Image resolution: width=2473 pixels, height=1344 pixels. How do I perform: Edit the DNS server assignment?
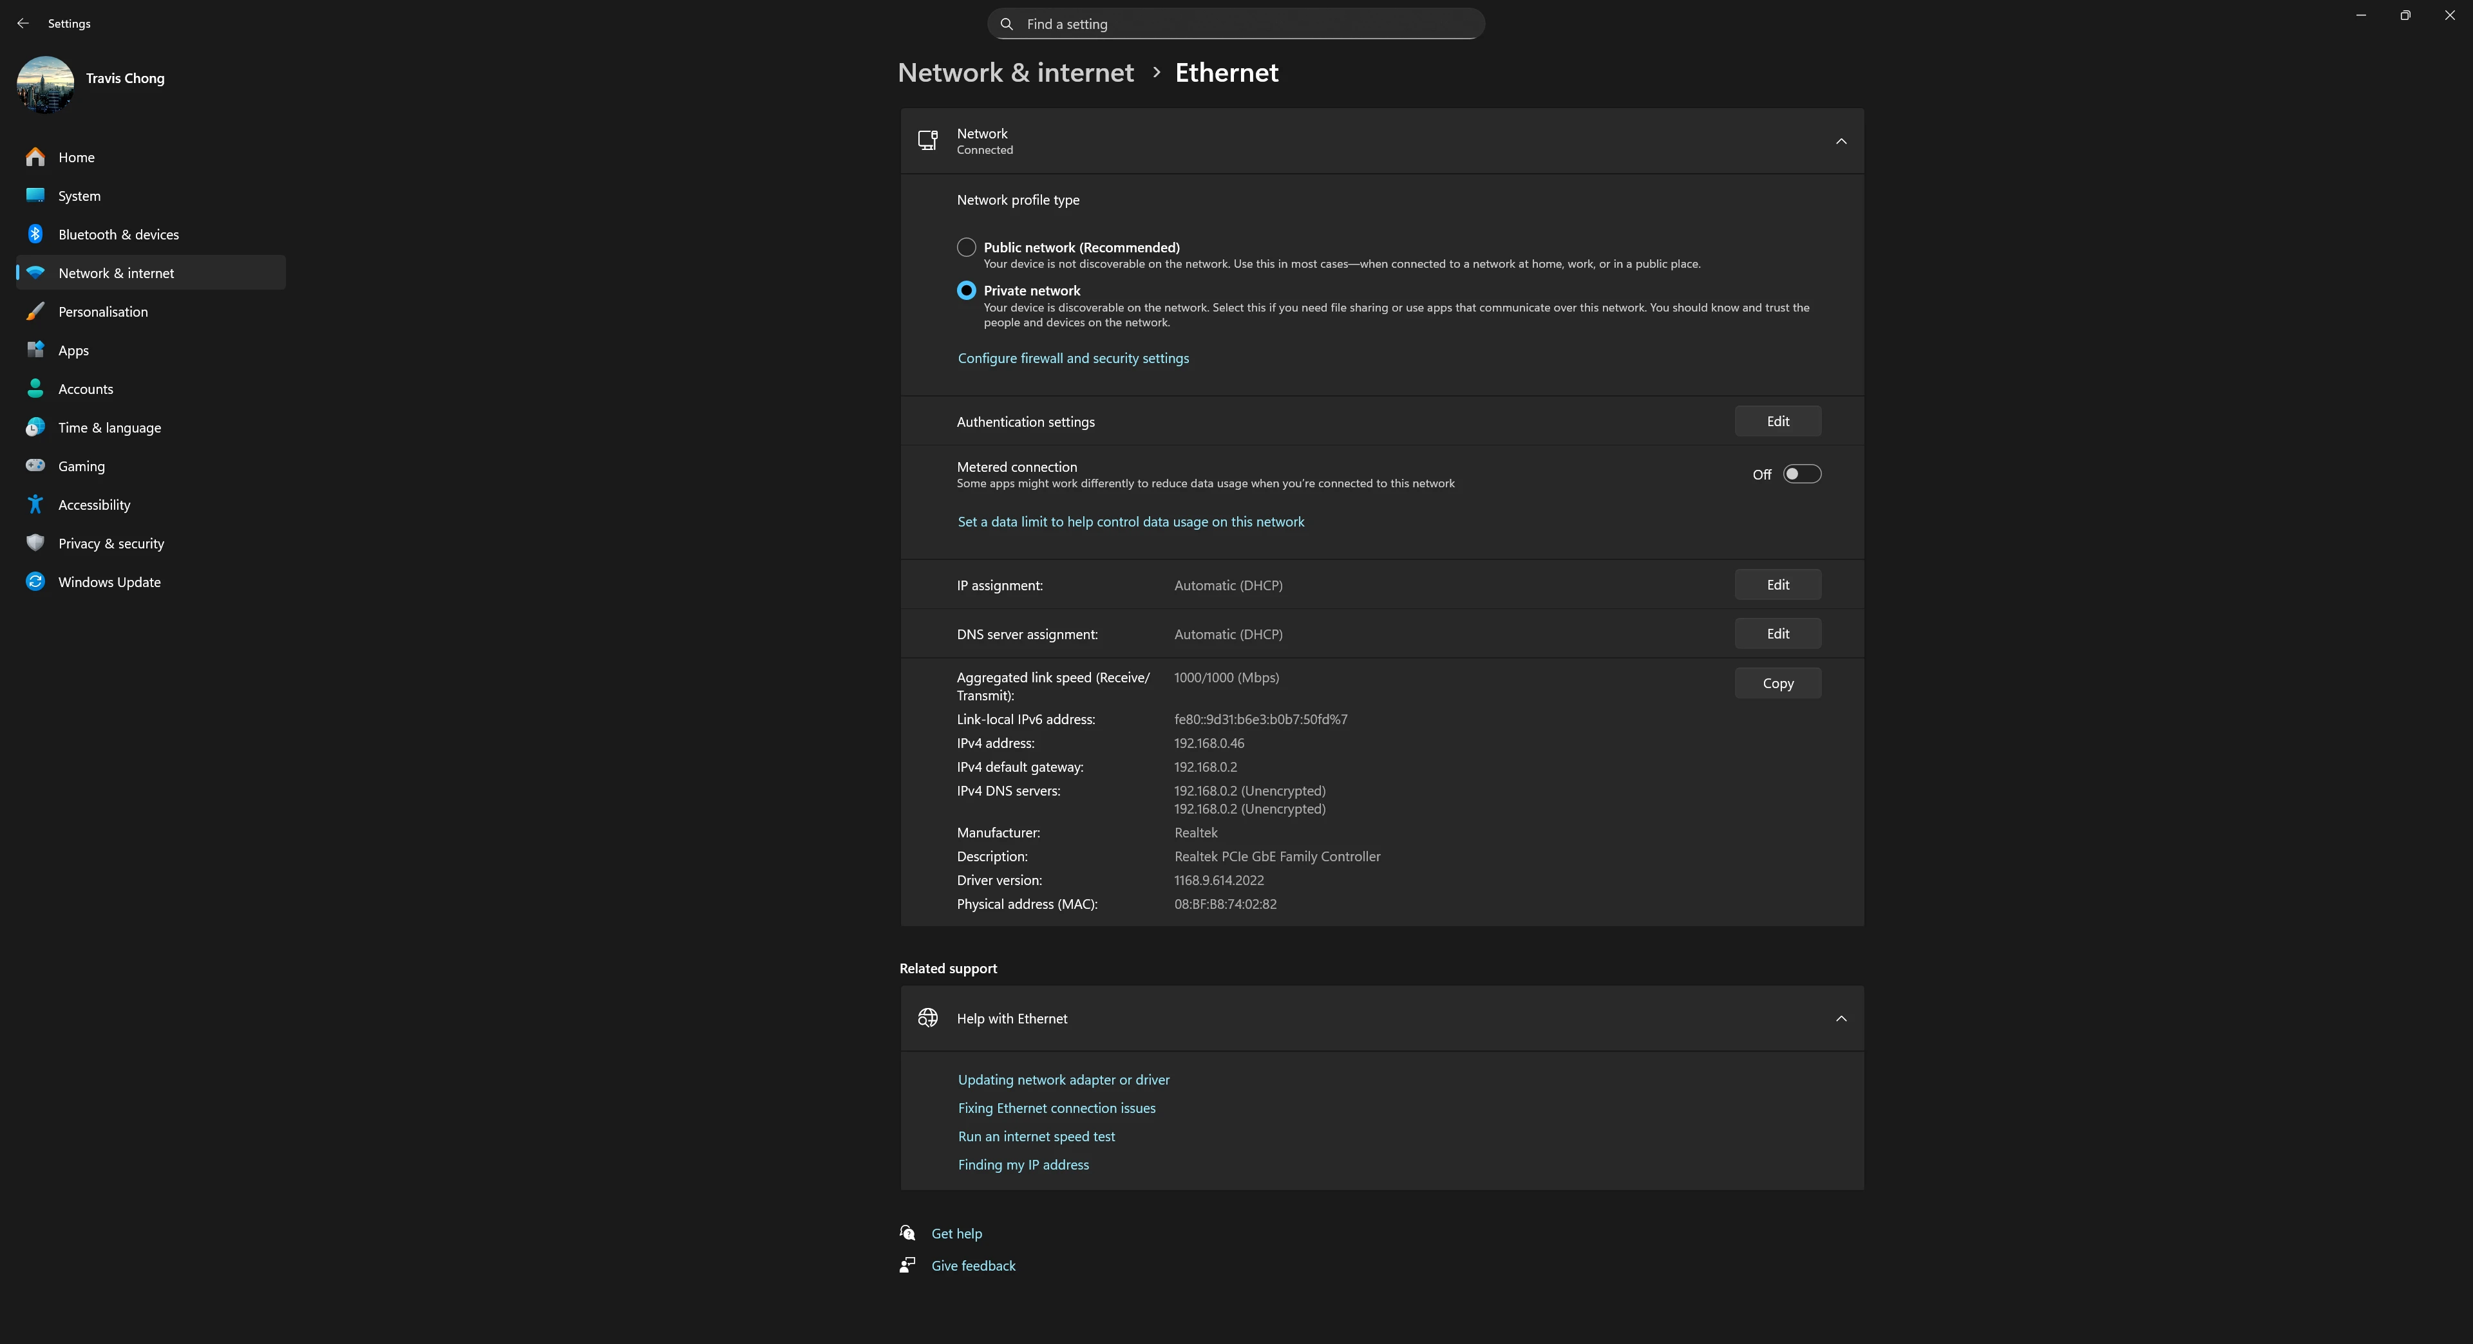coord(1777,633)
